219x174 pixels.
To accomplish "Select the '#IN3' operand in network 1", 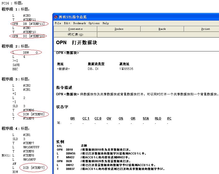I will point(27,16).
